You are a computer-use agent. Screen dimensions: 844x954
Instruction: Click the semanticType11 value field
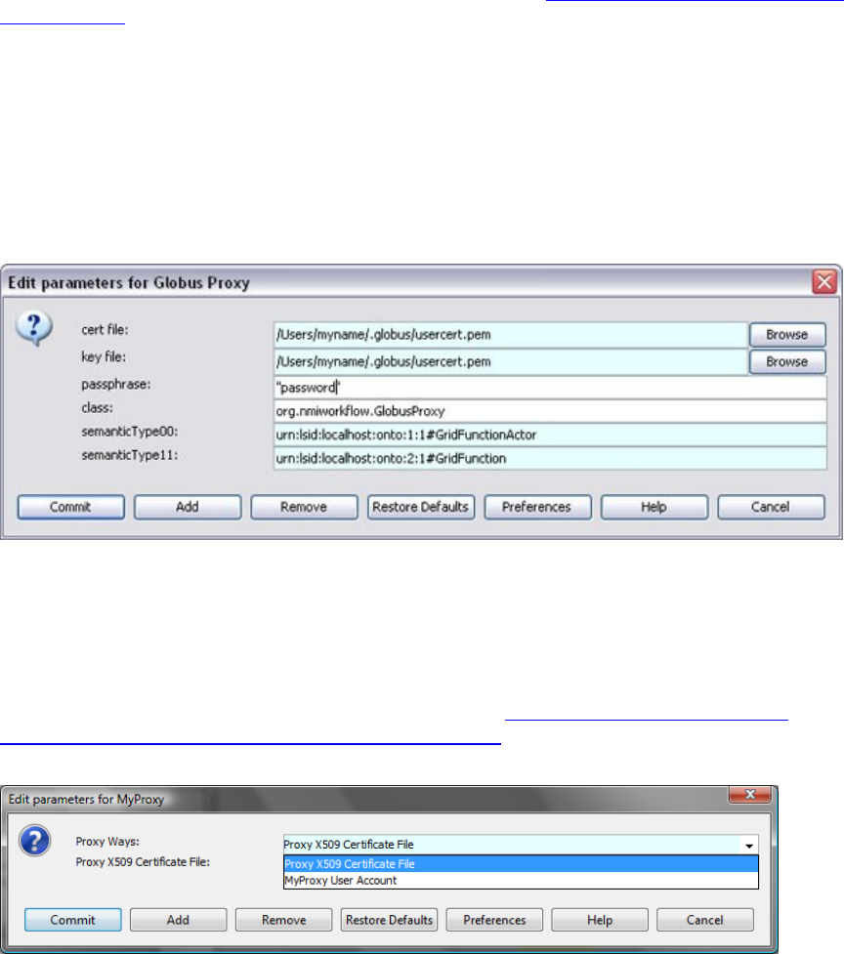(x=550, y=458)
